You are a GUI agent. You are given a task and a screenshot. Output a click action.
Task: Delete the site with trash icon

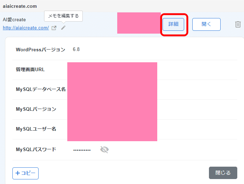[x=238, y=24]
